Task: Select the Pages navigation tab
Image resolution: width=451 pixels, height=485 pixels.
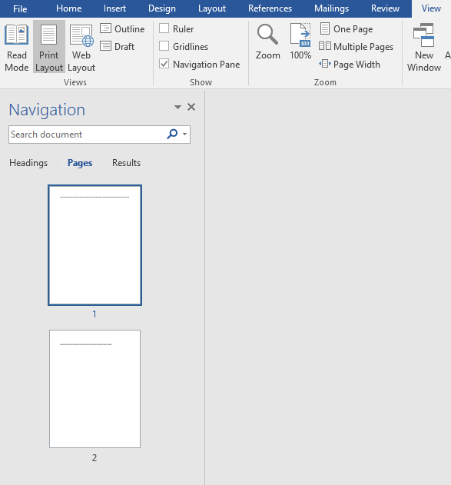Action: click(80, 163)
